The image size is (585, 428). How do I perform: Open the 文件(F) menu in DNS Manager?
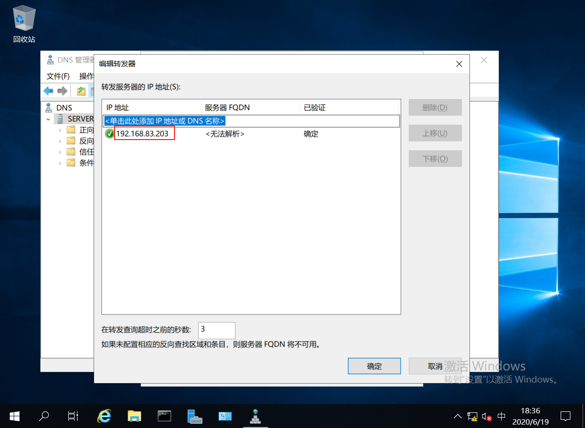point(58,76)
